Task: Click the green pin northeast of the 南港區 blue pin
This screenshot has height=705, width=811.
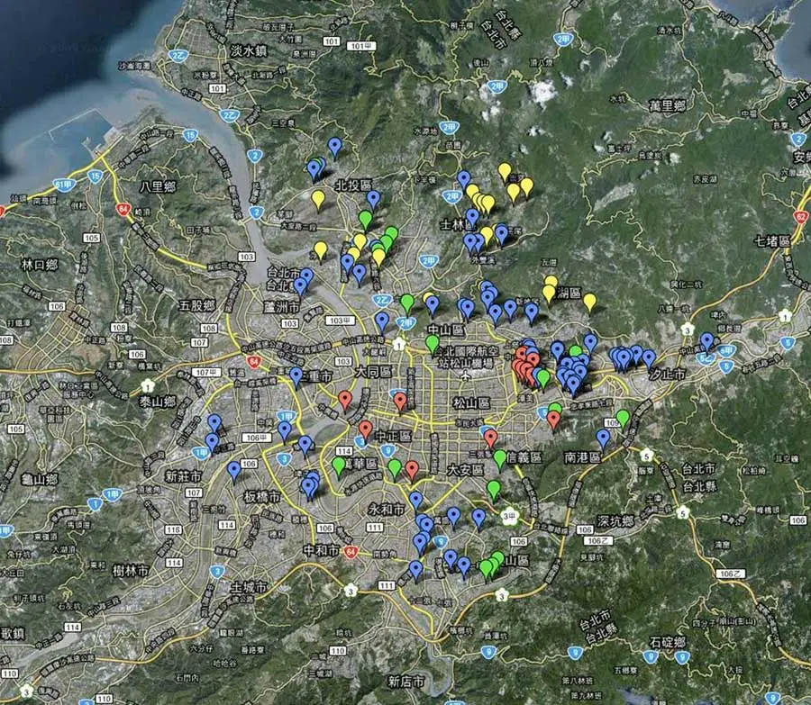Action: 624,419
